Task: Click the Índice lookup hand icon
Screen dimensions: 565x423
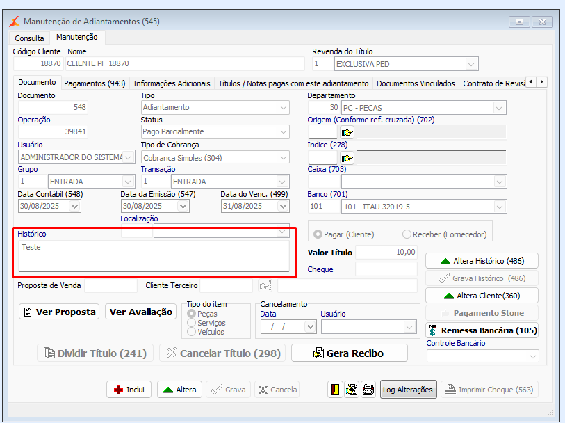Action: click(347, 158)
